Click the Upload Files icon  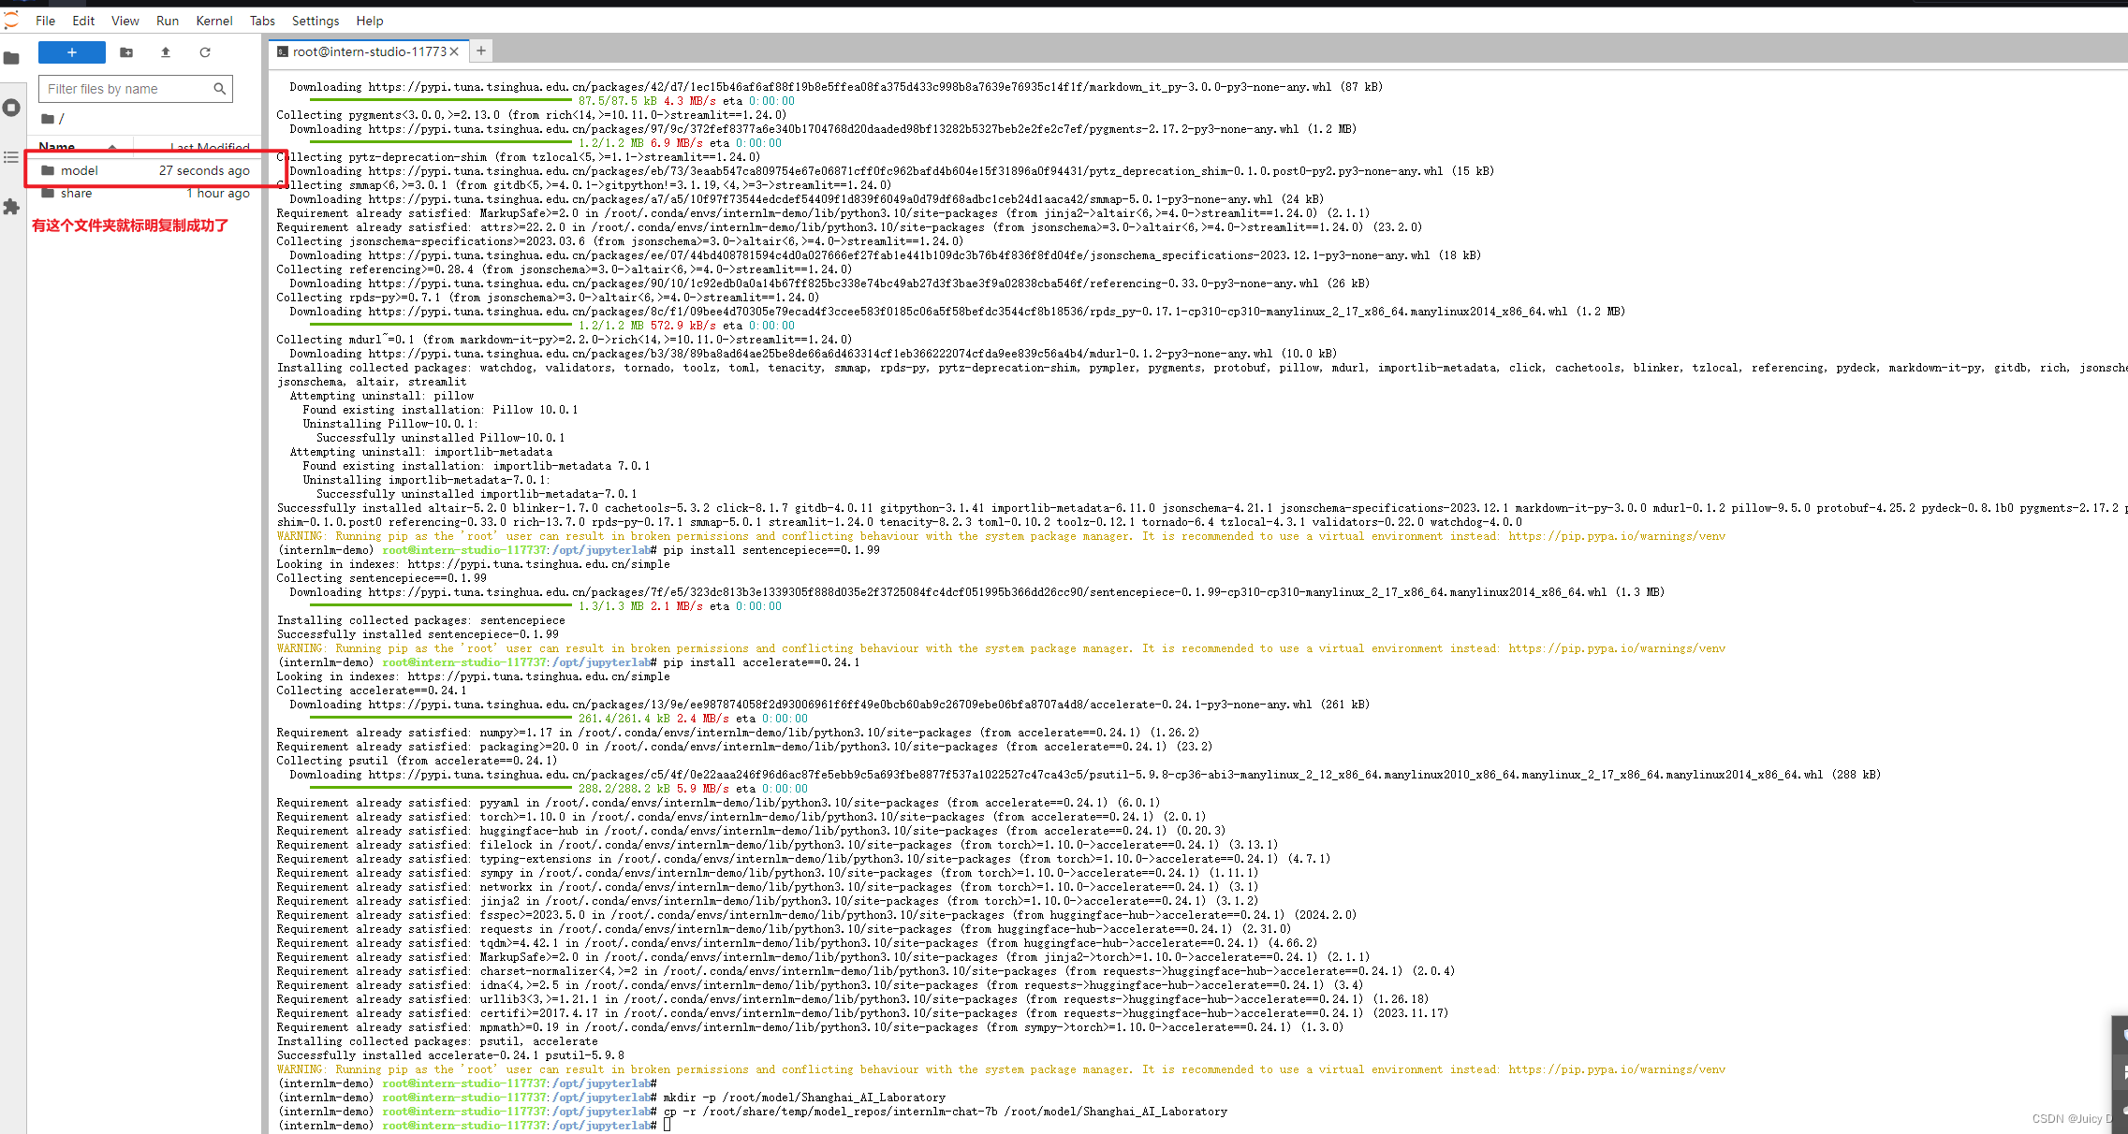pos(166,52)
